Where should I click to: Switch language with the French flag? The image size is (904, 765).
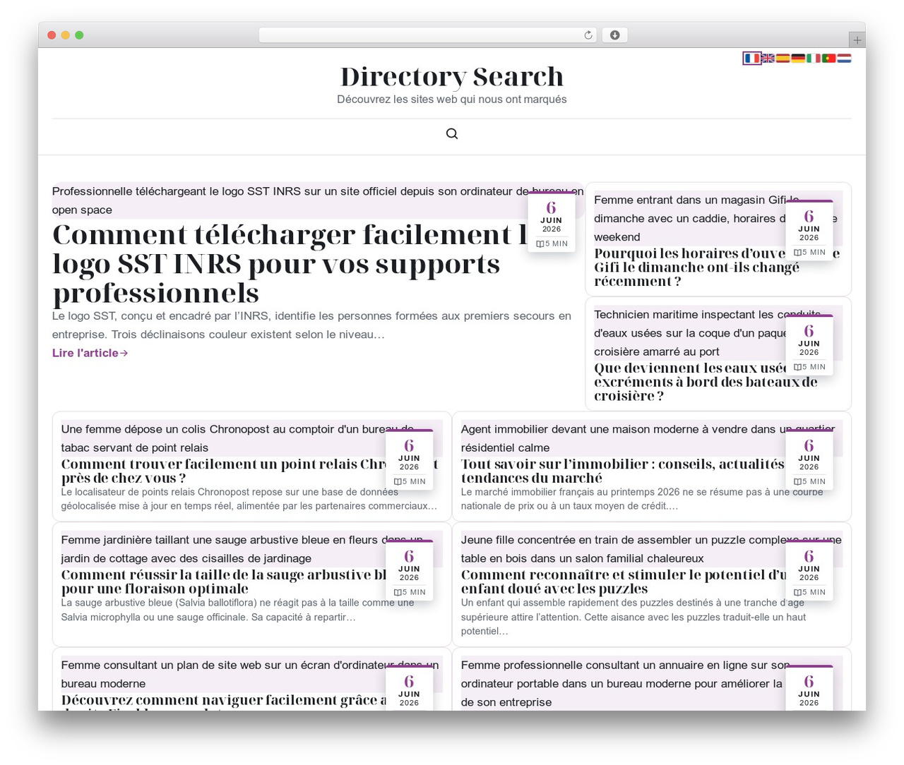coord(751,59)
